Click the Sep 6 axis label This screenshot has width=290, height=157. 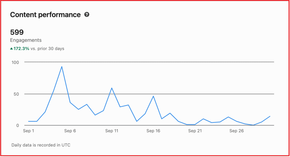pyautogui.click(x=70, y=131)
